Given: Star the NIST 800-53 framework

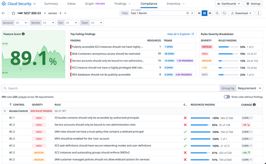Looking at the screenshot, I should coord(13,13).
